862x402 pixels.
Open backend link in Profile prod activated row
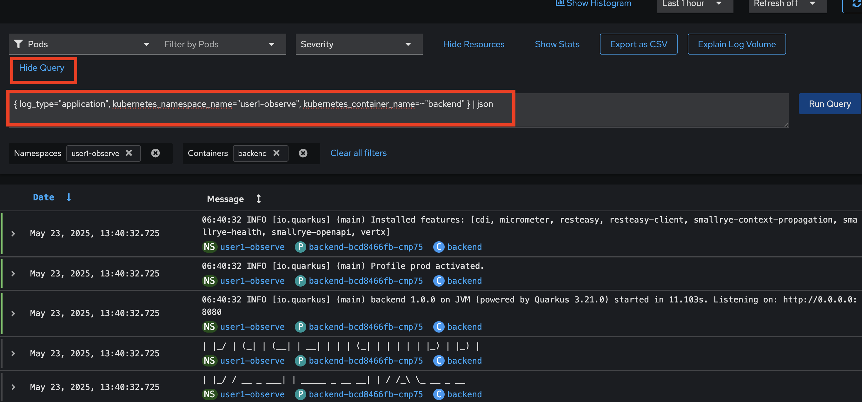[464, 281]
